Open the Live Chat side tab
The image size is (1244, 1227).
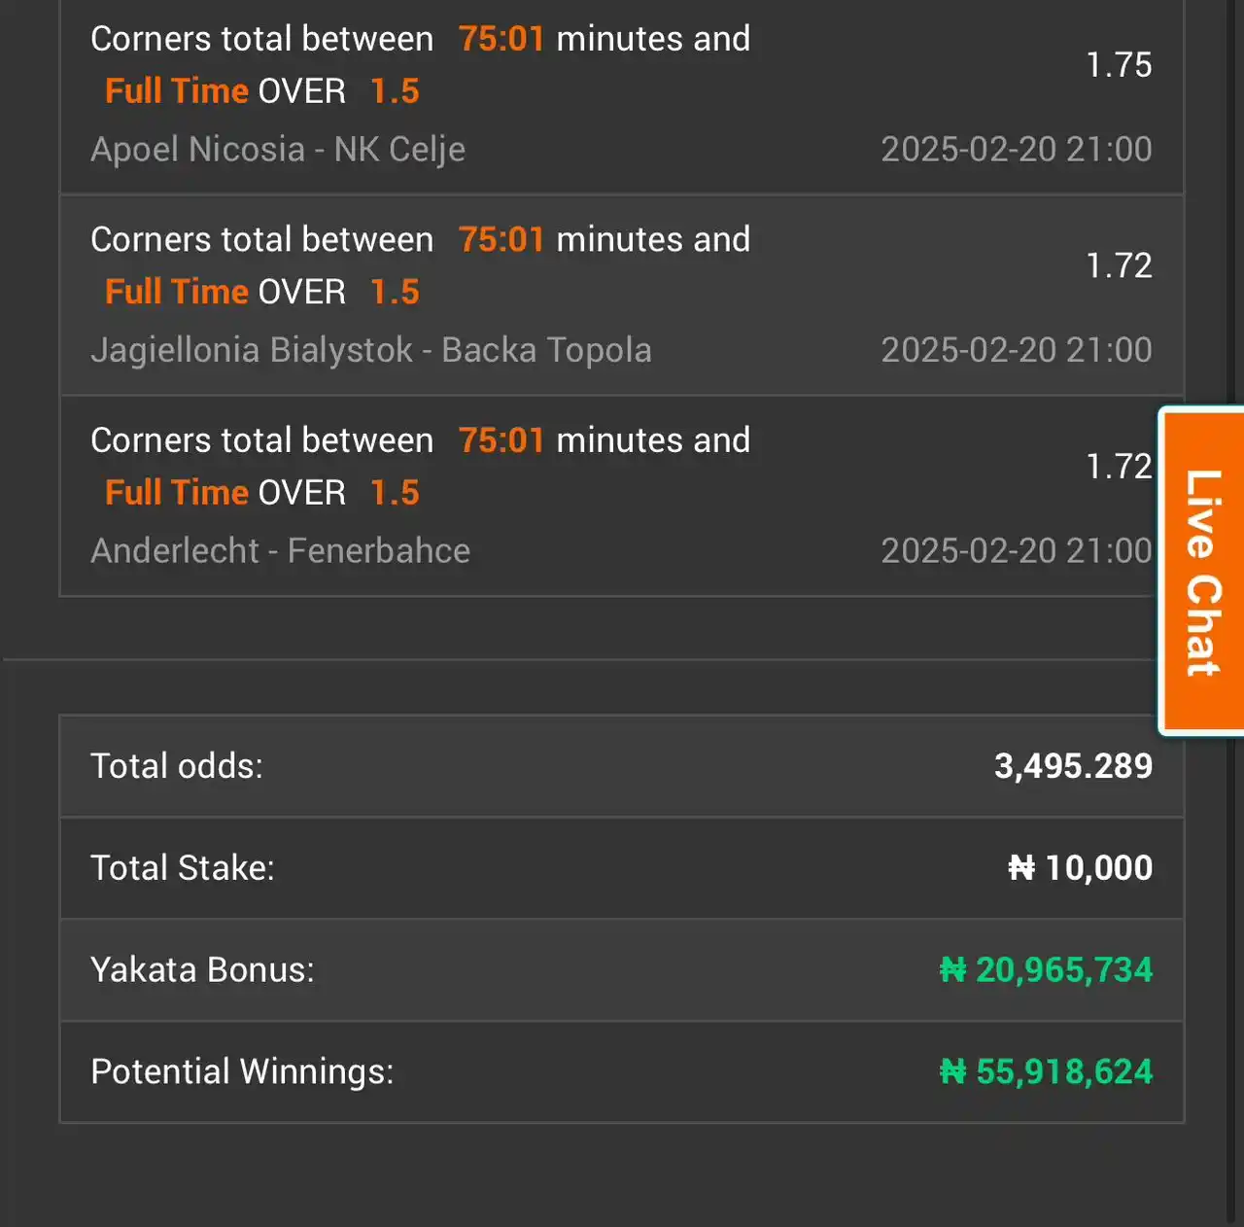1202,571
